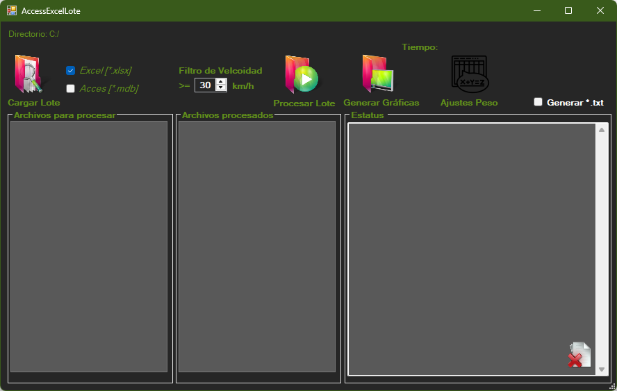
Task: Tick the Generar *.txt checkbox
Action: [538, 102]
